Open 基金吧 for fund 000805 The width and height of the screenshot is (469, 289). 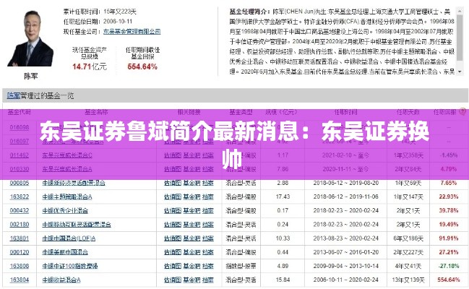tap(192, 183)
